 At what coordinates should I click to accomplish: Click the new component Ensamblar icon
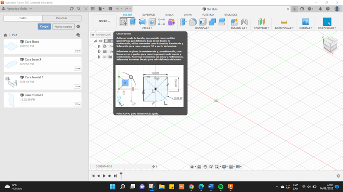point(234,22)
